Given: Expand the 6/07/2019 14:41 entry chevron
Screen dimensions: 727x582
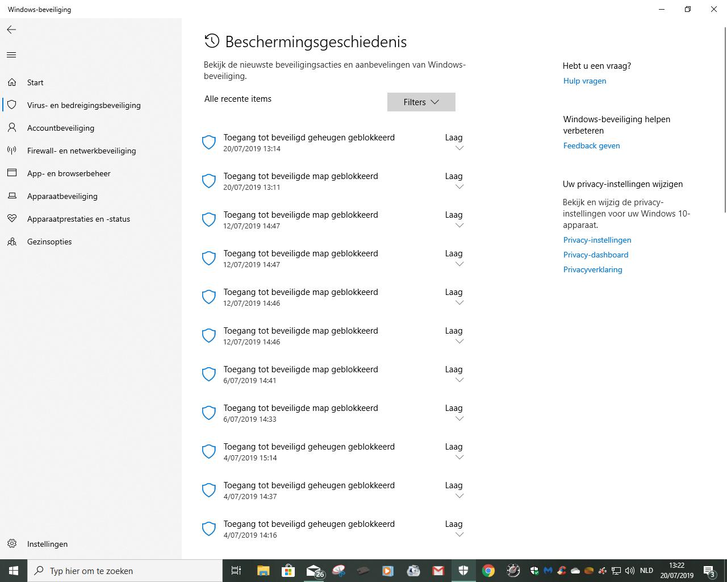Looking at the screenshot, I should [x=459, y=380].
